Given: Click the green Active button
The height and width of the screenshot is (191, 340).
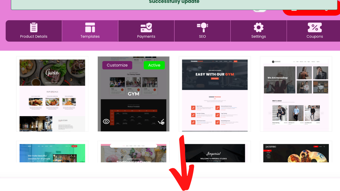Looking at the screenshot, I should pos(154,65).
